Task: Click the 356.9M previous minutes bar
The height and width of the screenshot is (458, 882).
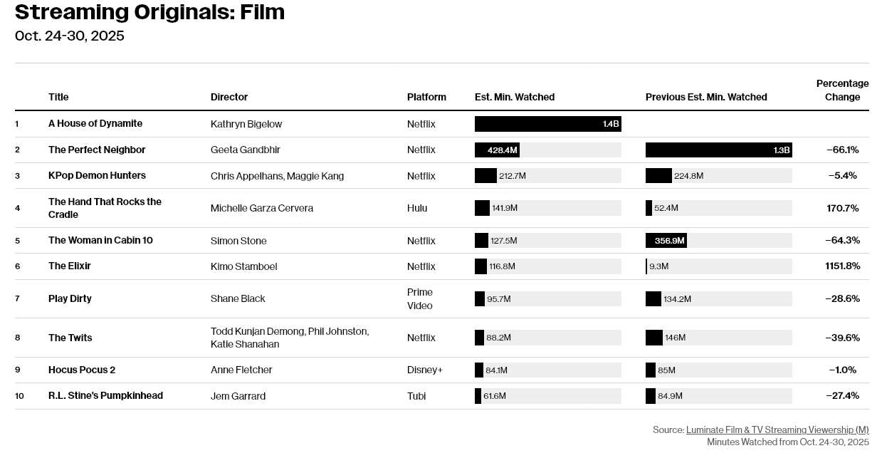Action: coord(666,241)
